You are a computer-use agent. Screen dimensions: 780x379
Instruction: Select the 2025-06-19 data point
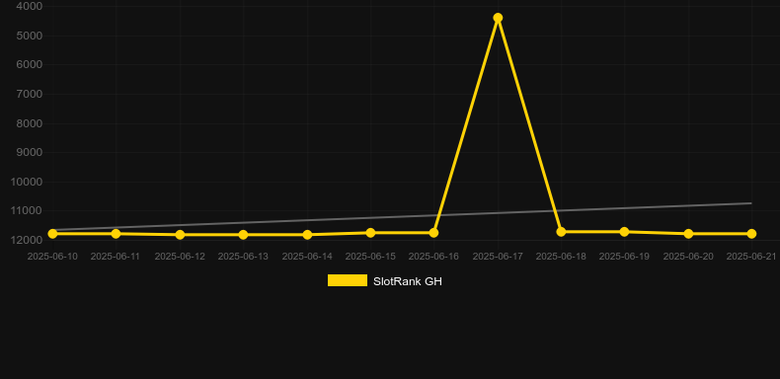pos(624,232)
